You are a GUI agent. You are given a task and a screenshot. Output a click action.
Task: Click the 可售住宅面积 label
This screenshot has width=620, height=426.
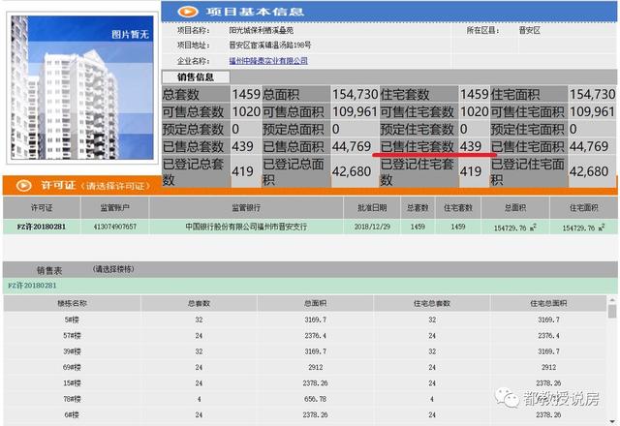pyautogui.click(x=527, y=112)
